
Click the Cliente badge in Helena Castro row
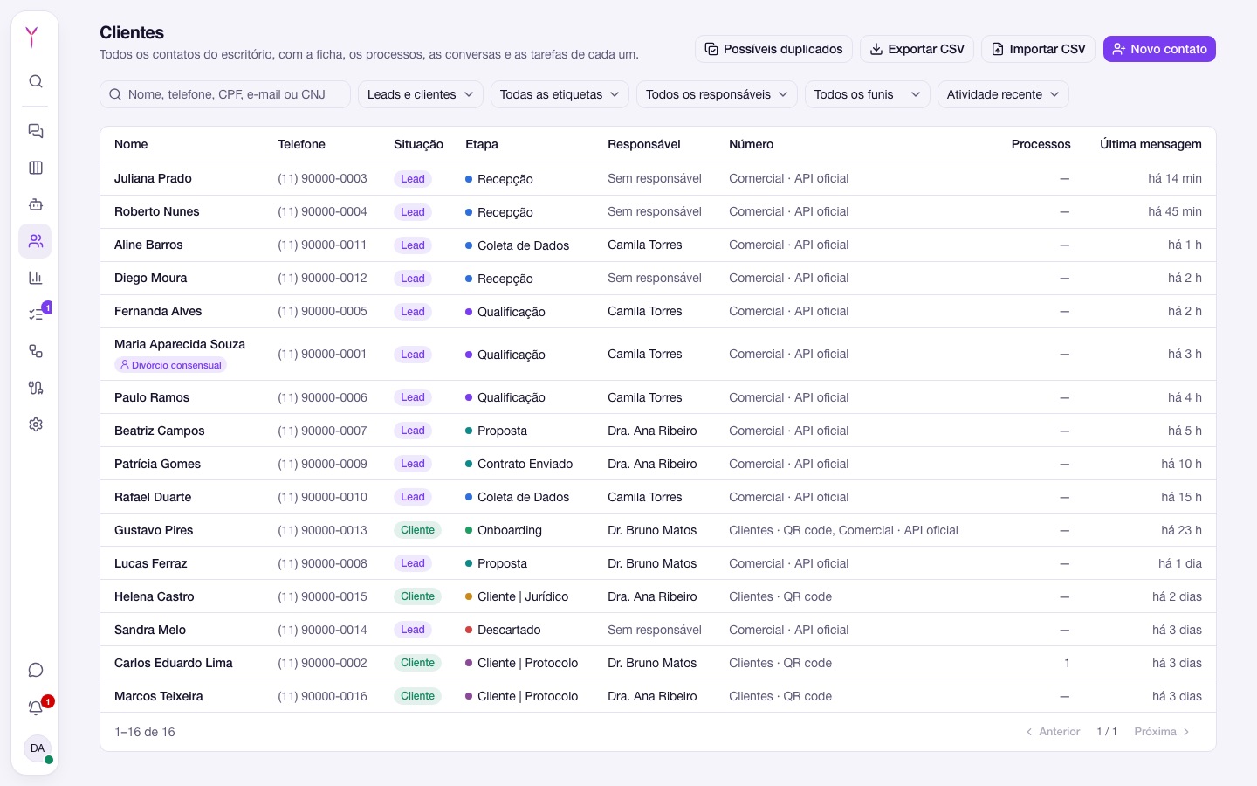tap(417, 596)
